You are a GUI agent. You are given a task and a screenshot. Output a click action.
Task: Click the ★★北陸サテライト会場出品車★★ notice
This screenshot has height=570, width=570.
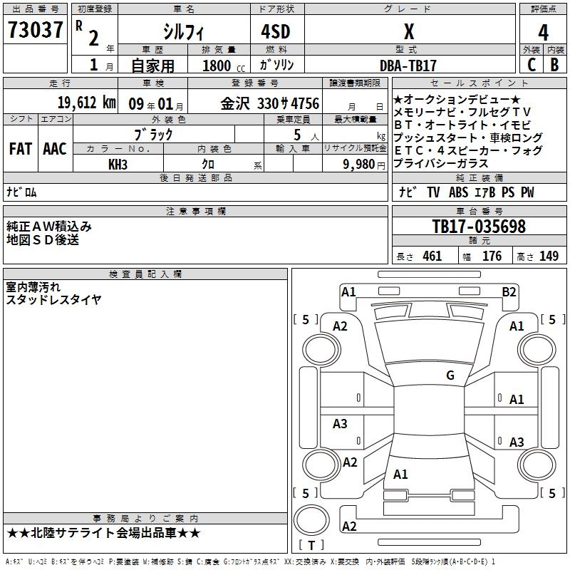[x=103, y=533]
